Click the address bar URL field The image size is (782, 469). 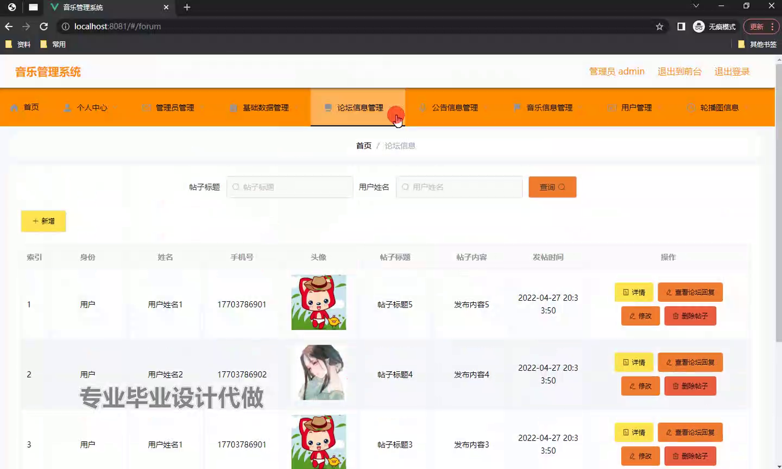358,27
